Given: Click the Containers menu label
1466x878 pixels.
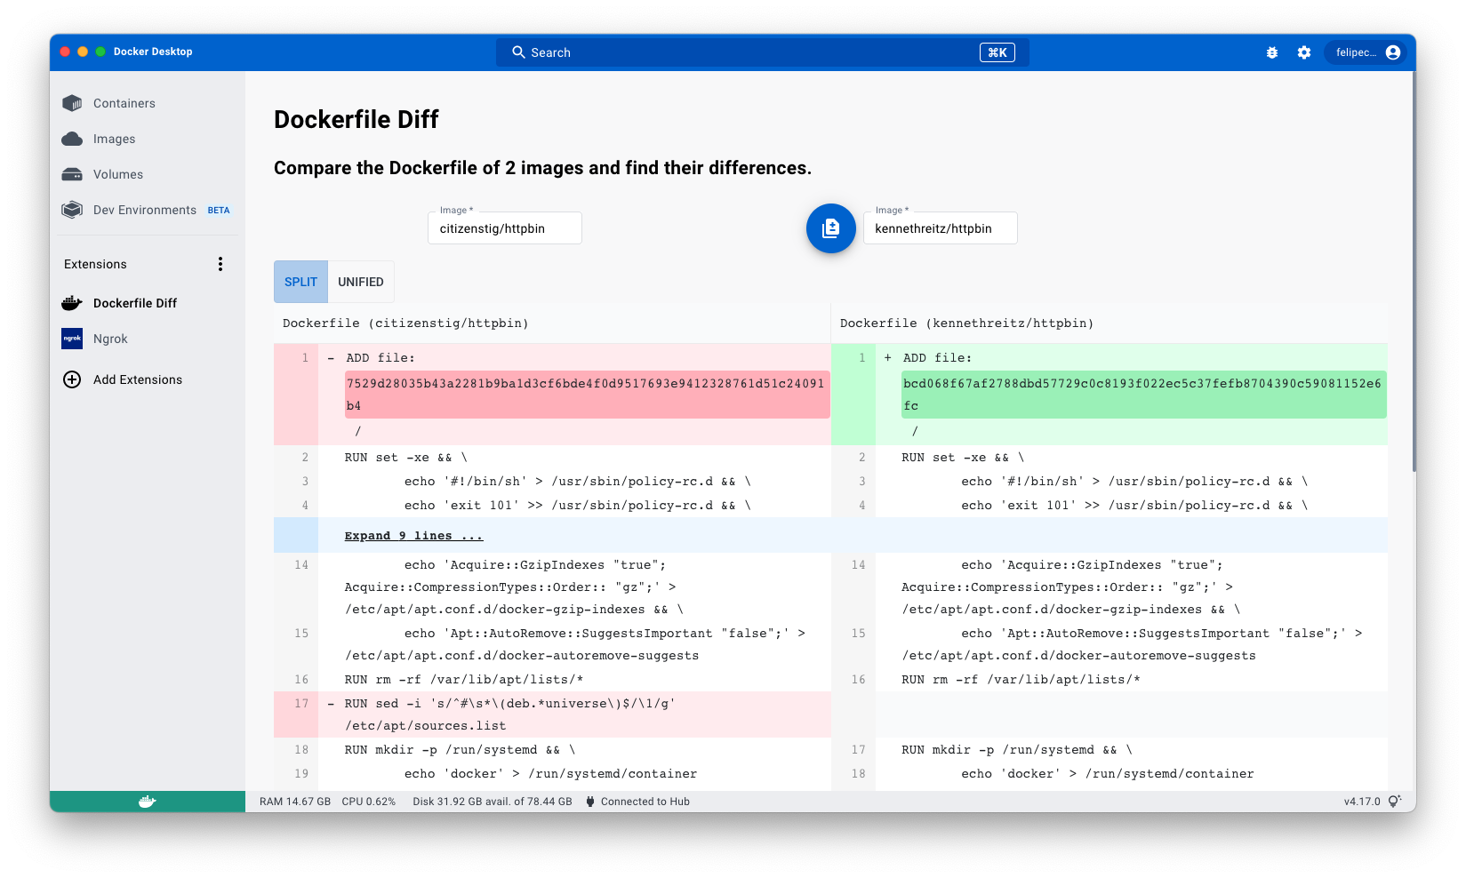Looking at the screenshot, I should (124, 103).
